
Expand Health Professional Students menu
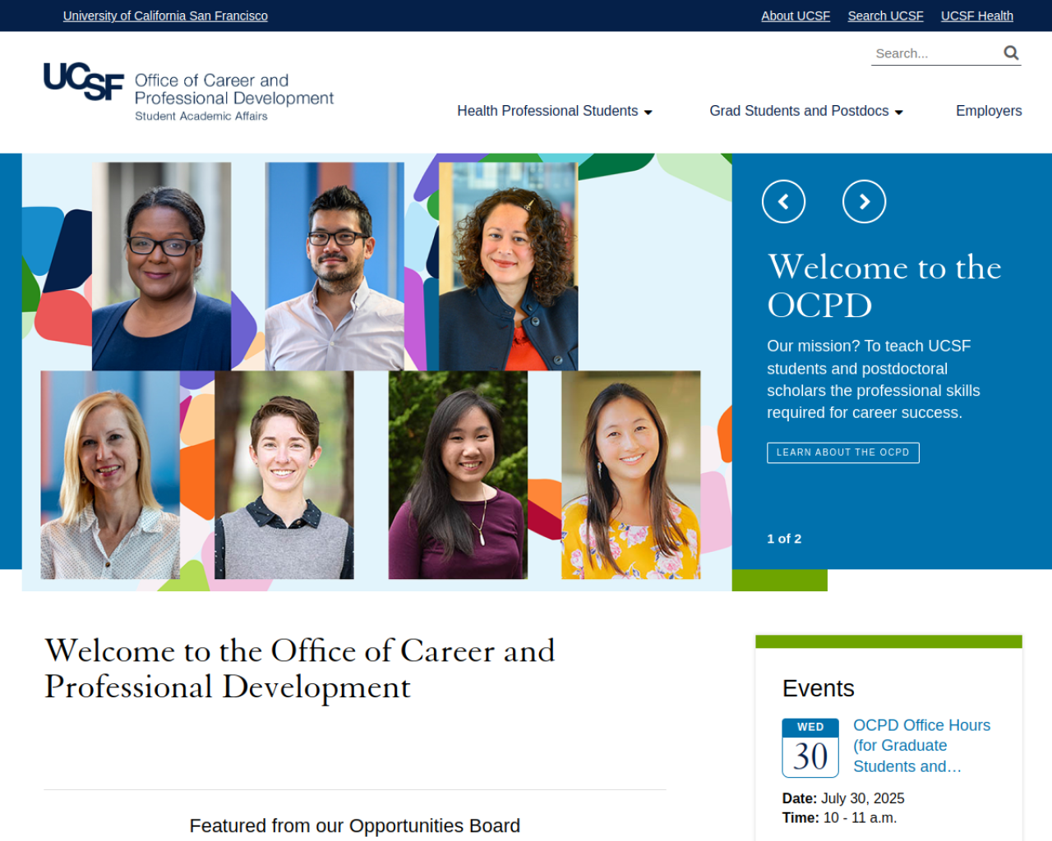555,111
